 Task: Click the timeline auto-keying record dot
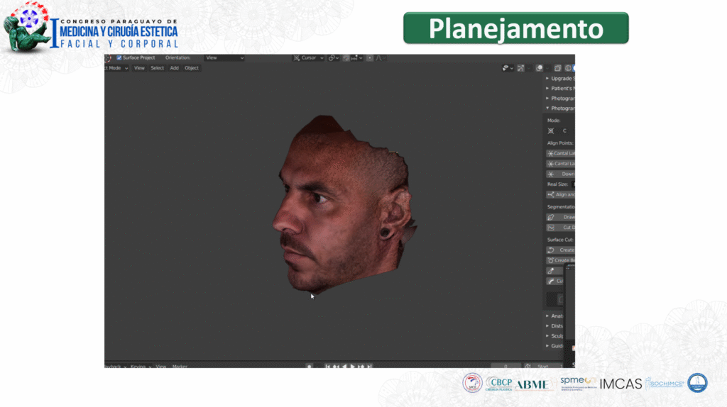[310, 367]
